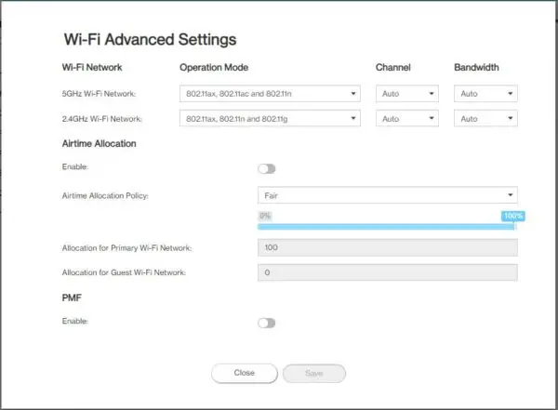Toggle Airtime Allocation Enable switch
The image size is (558, 410).
[x=267, y=168]
